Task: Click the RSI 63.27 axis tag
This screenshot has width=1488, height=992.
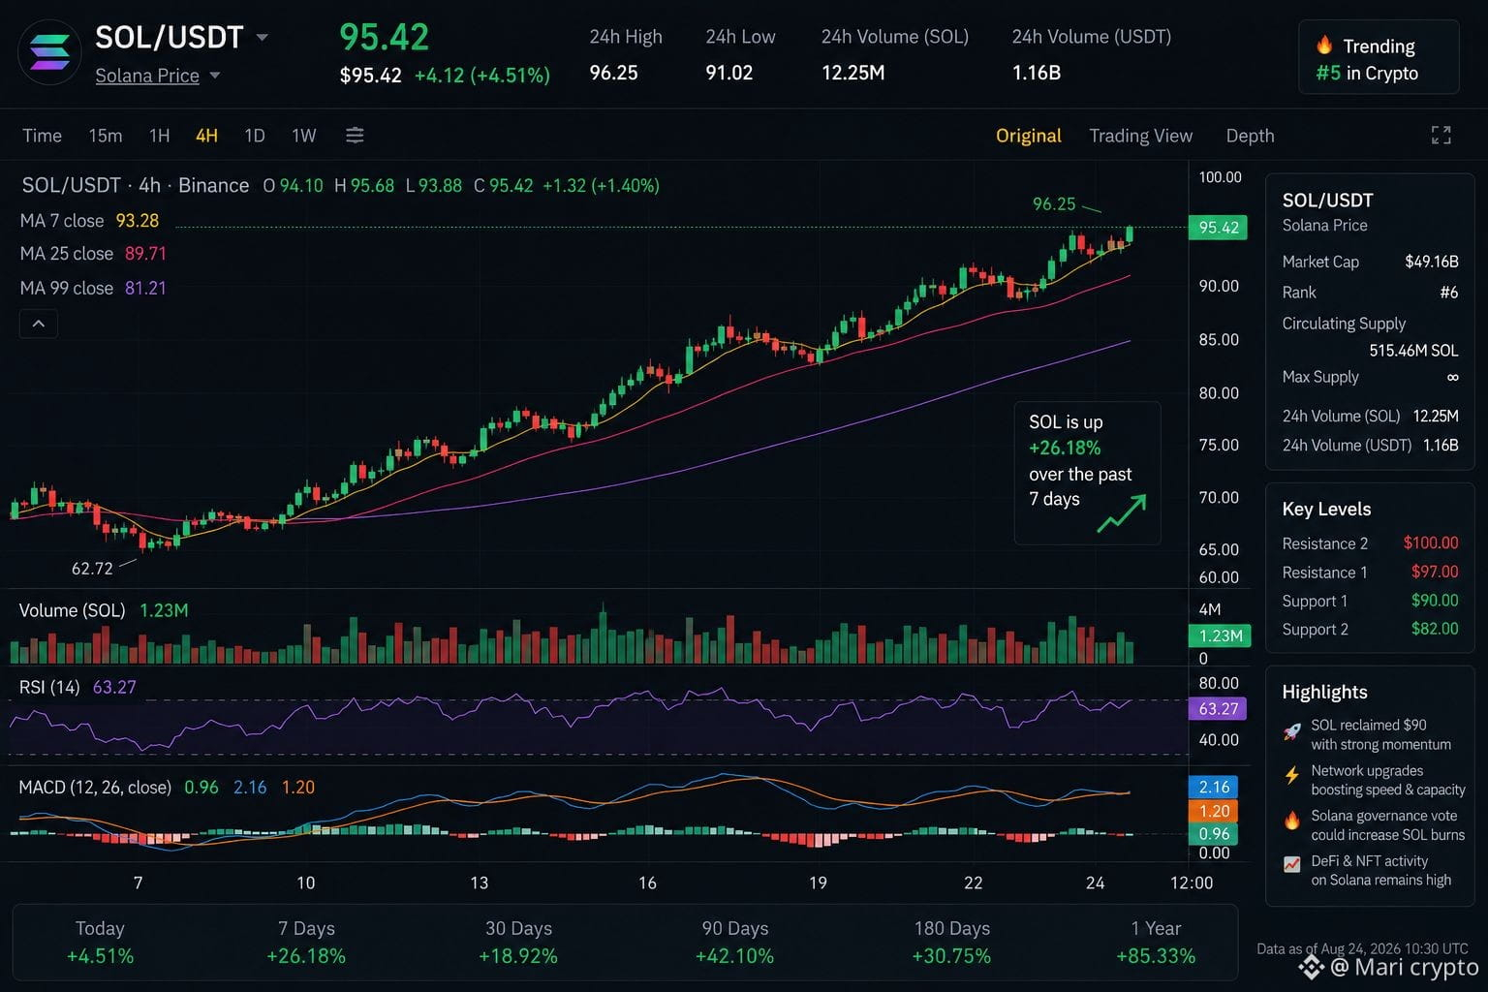Action: click(1218, 708)
